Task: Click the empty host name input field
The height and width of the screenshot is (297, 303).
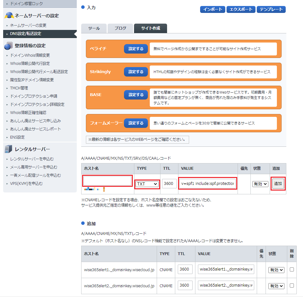Action: [x=107, y=181]
